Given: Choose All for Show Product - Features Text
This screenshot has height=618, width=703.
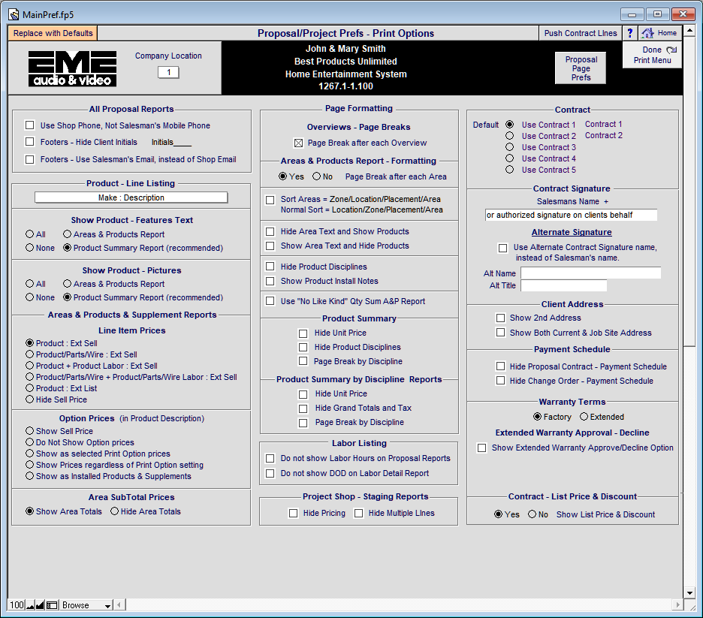Looking at the screenshot, I should coord(30,234).
